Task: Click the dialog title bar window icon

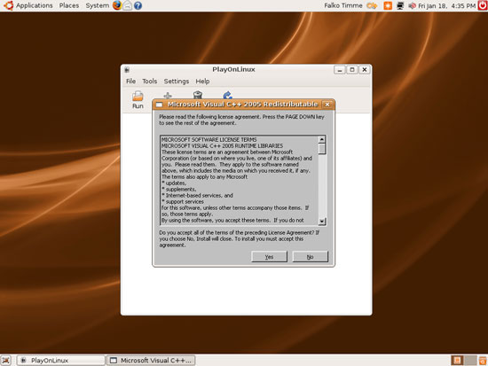Action: click(159, 105)
